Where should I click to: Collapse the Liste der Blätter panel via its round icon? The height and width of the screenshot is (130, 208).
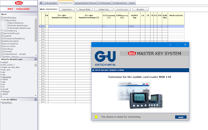pos(35,99)
